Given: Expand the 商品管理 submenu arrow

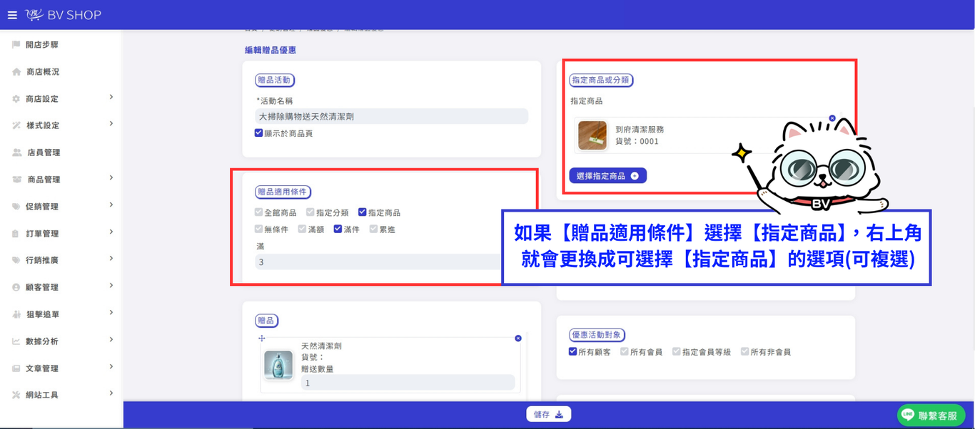Looking at the screenshot, I should pyautogui.click(x=111, y=178).
